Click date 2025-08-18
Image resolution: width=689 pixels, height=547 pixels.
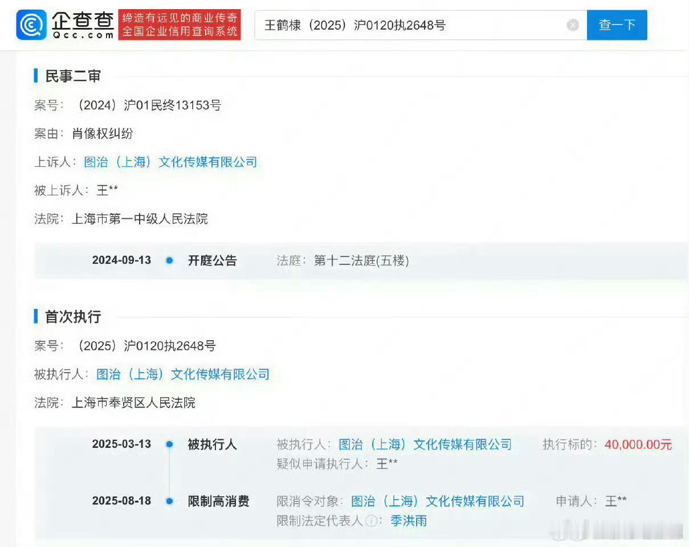click(x=121, y=501)
